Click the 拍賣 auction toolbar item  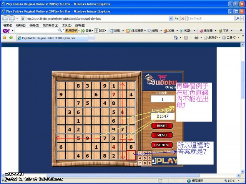(169, 31)
